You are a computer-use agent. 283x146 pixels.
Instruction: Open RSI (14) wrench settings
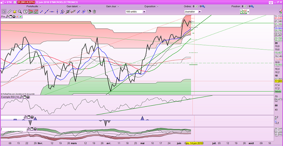(x=21, y=97)
